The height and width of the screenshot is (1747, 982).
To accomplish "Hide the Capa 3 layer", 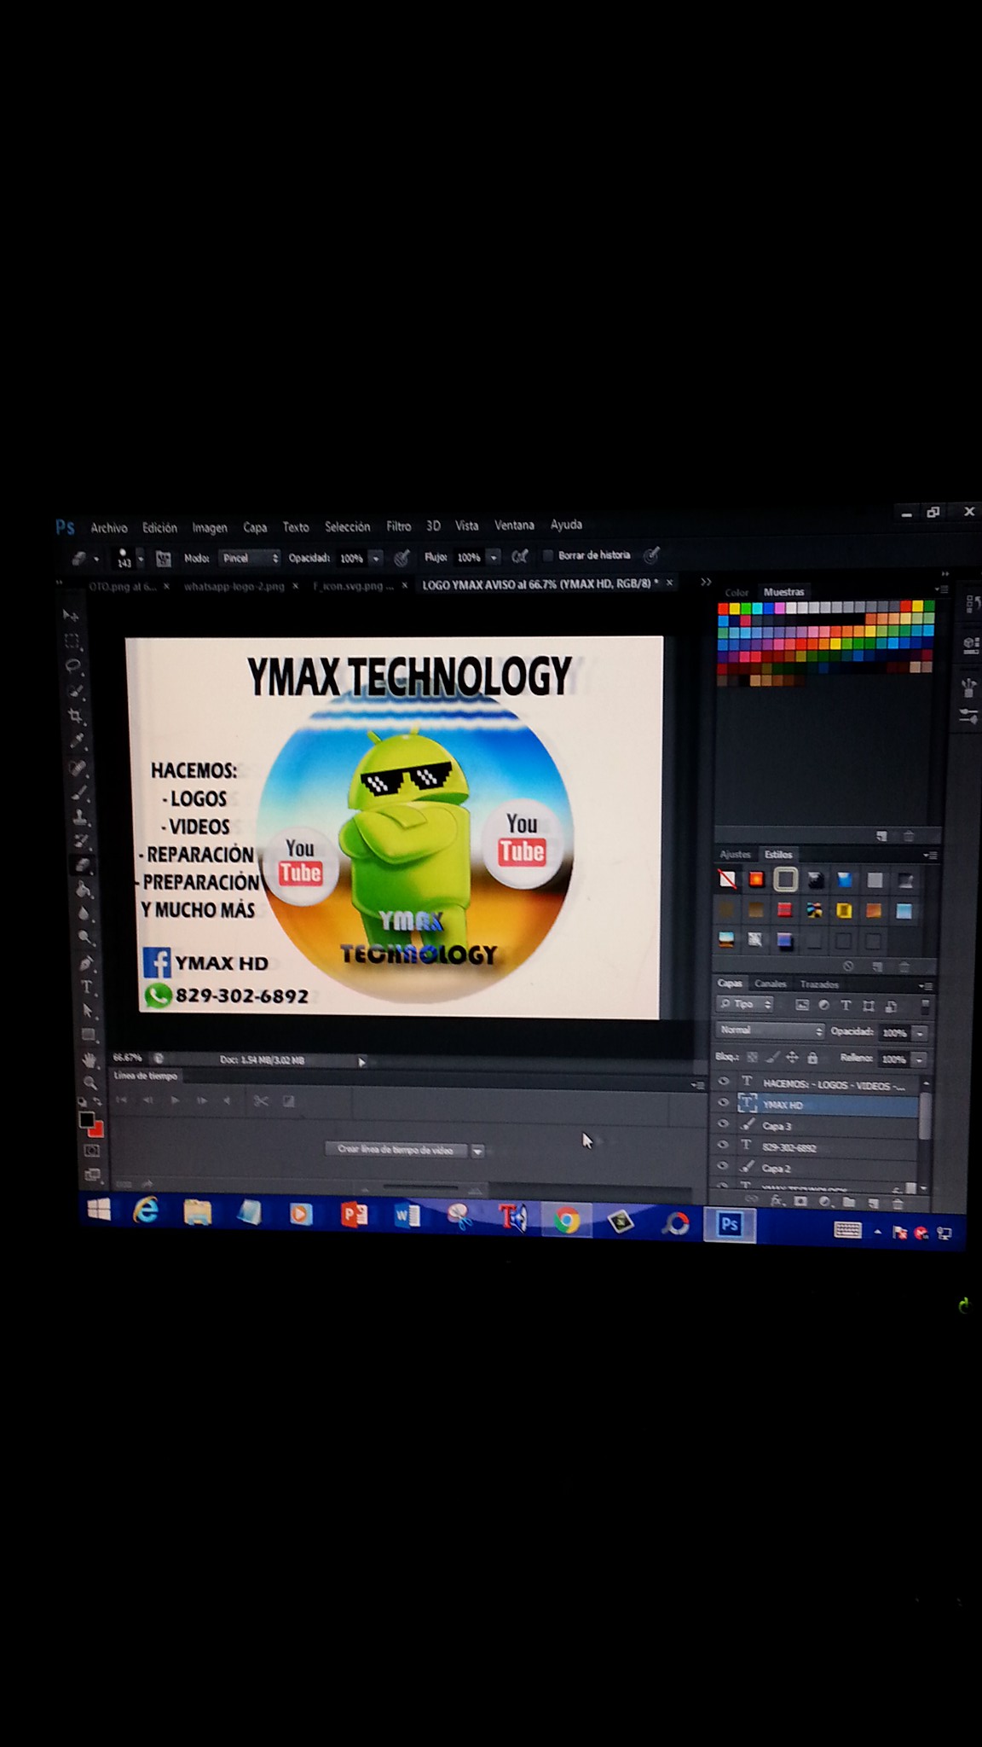I will (724, 1123).
